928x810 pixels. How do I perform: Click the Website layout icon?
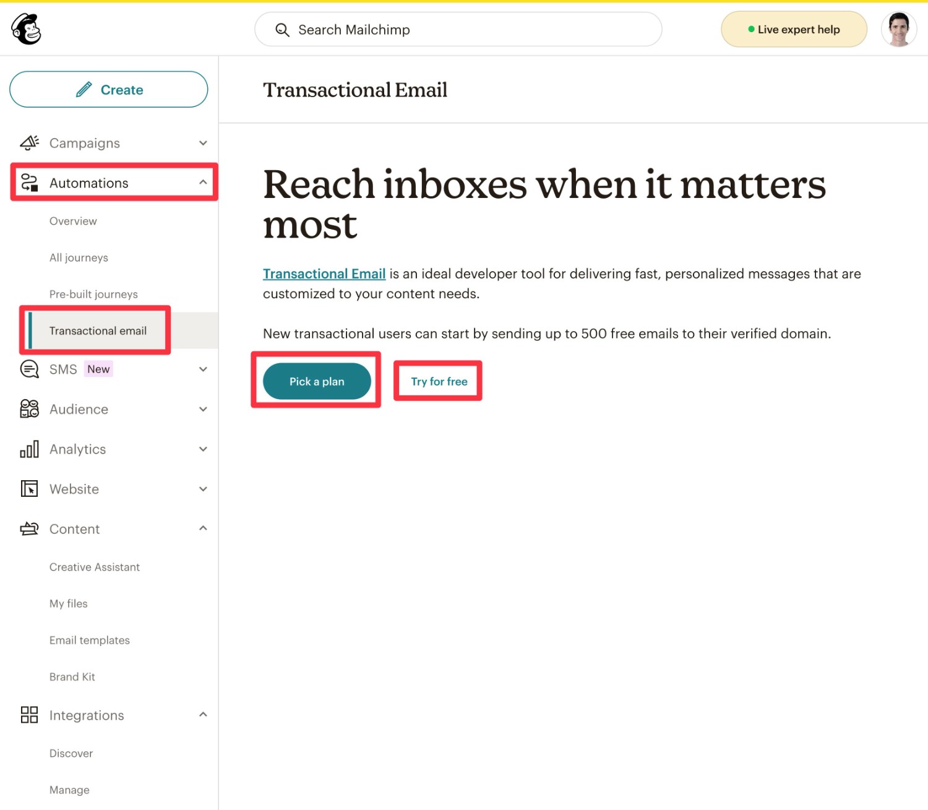coord(29,489)
